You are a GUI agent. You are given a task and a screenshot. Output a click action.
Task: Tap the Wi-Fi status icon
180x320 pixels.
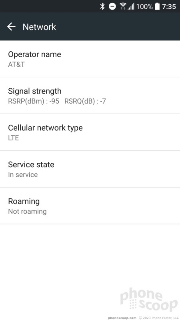[x=123, y=6]
